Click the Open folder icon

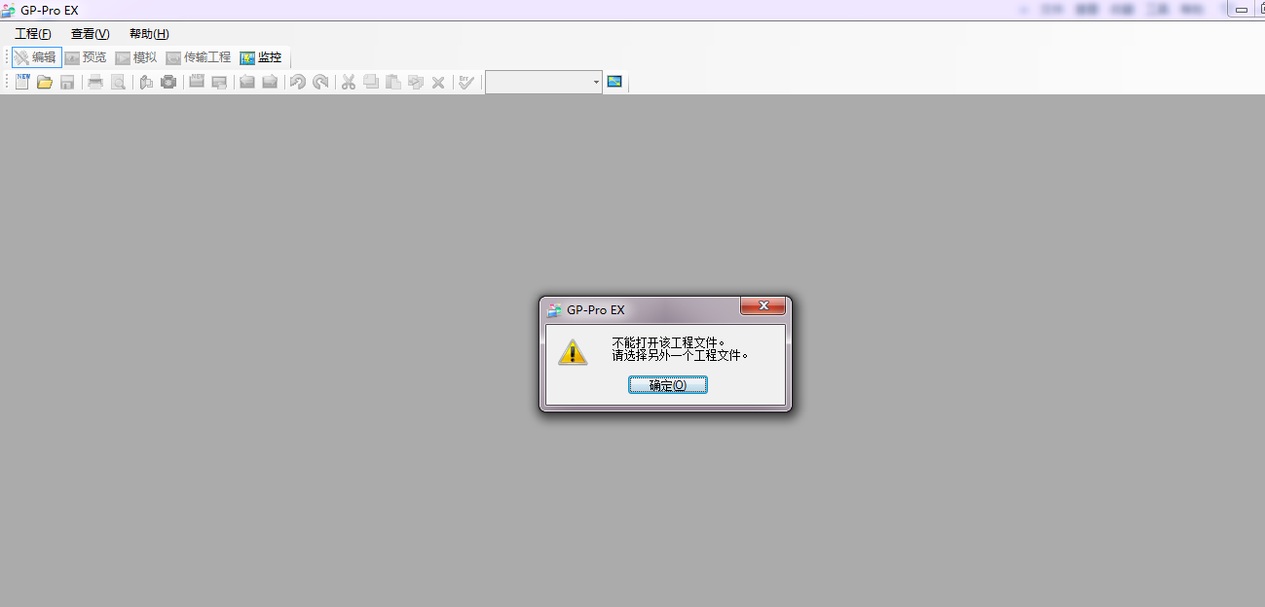click(45, 82)
